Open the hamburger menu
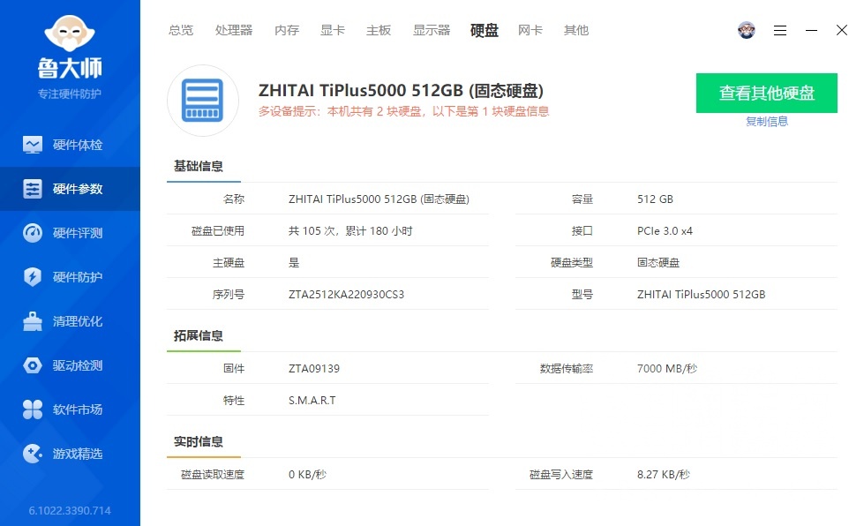 pos(779,29)
